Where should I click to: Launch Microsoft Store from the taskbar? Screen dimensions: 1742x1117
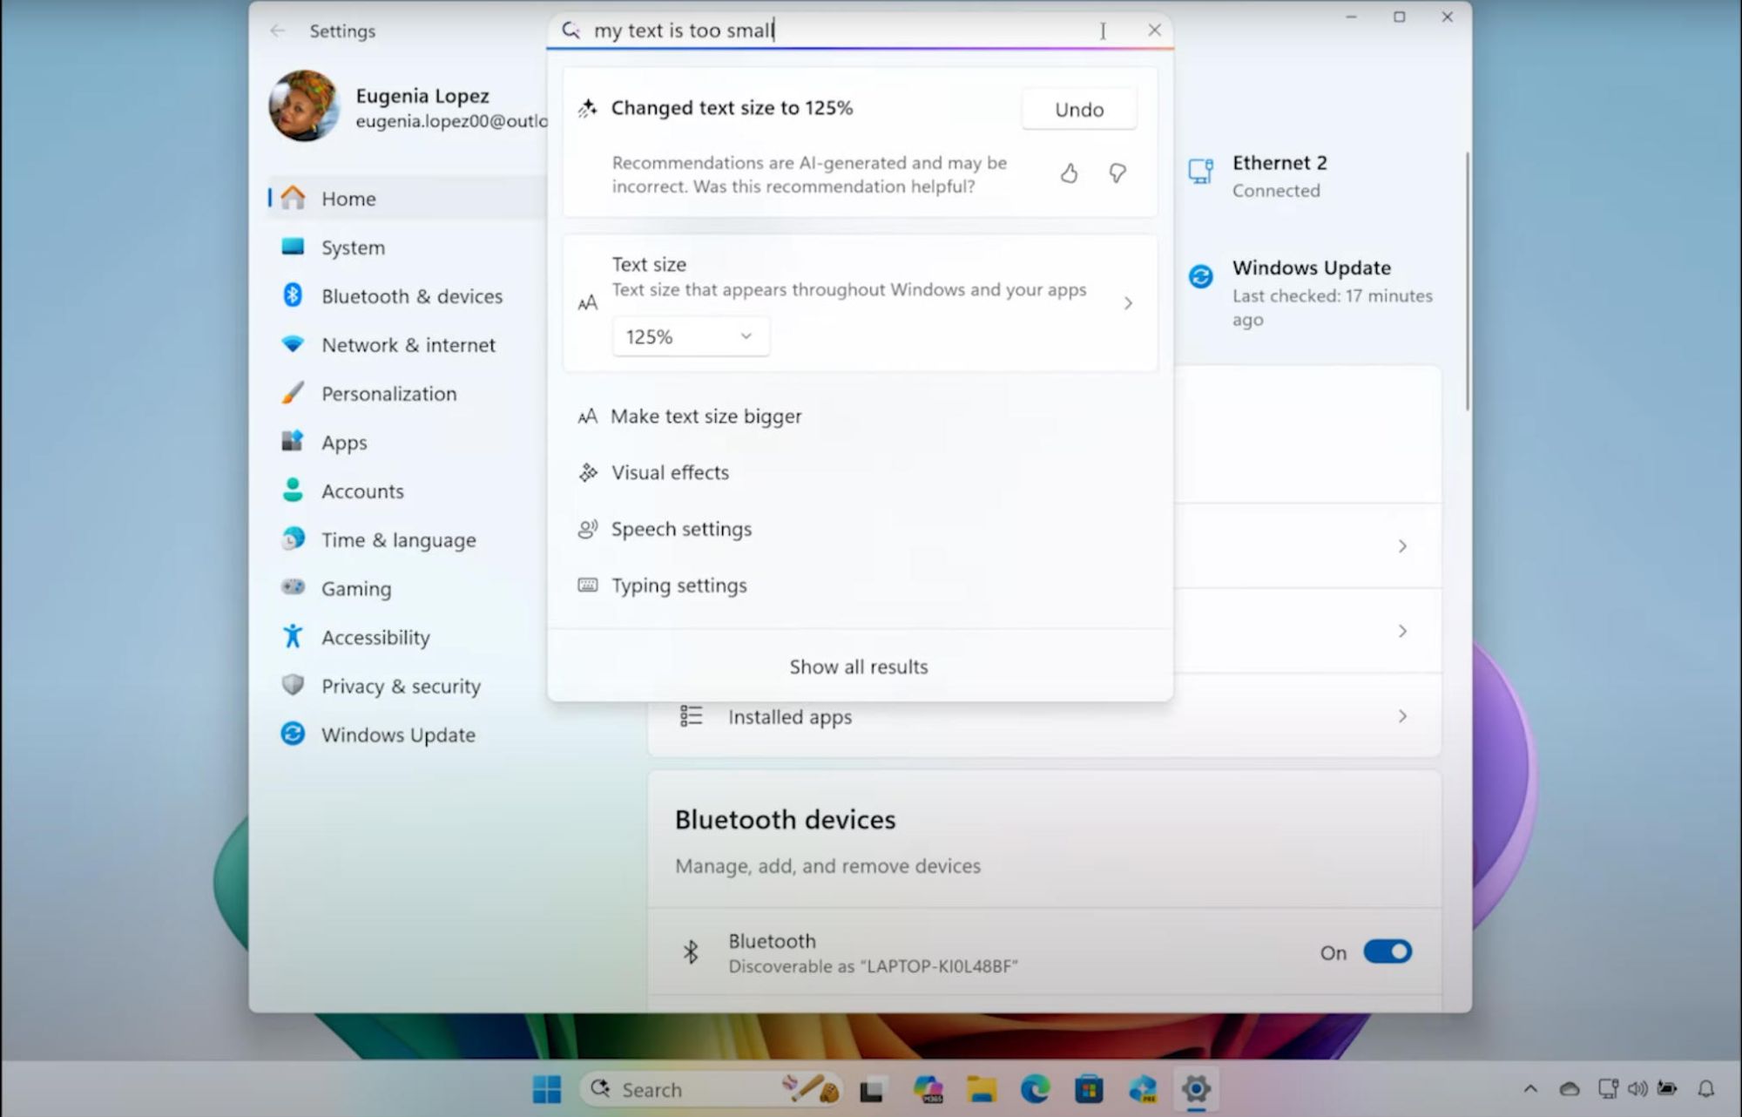pos(1089,1088)
